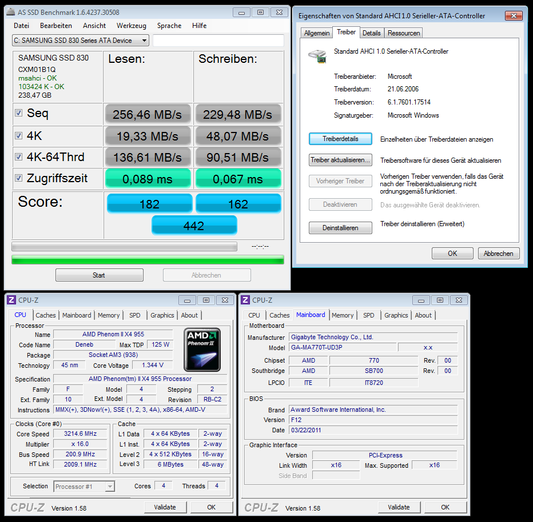533x522 pixels.
Task: Open Memory tab in right CPU-Z window
Action: [x=343, y=315]
